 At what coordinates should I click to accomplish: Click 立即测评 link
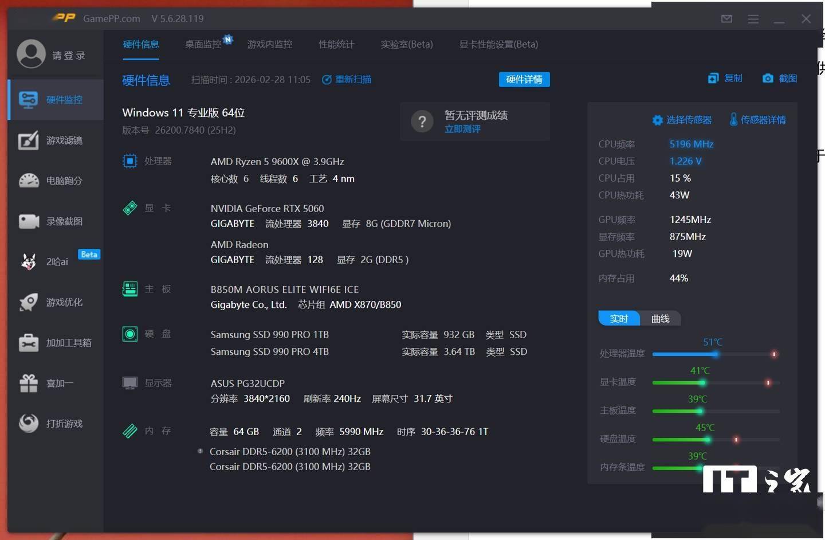point(462,129)
